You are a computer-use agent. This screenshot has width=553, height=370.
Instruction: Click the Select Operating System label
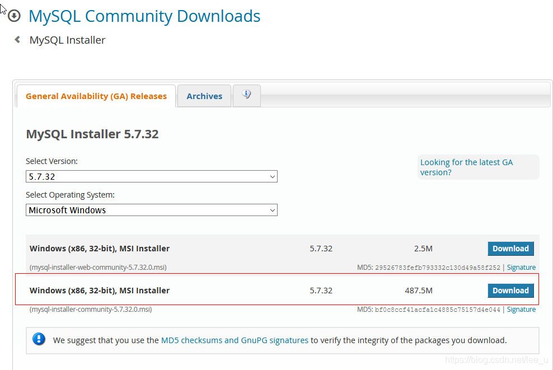[x=70, y=195]
